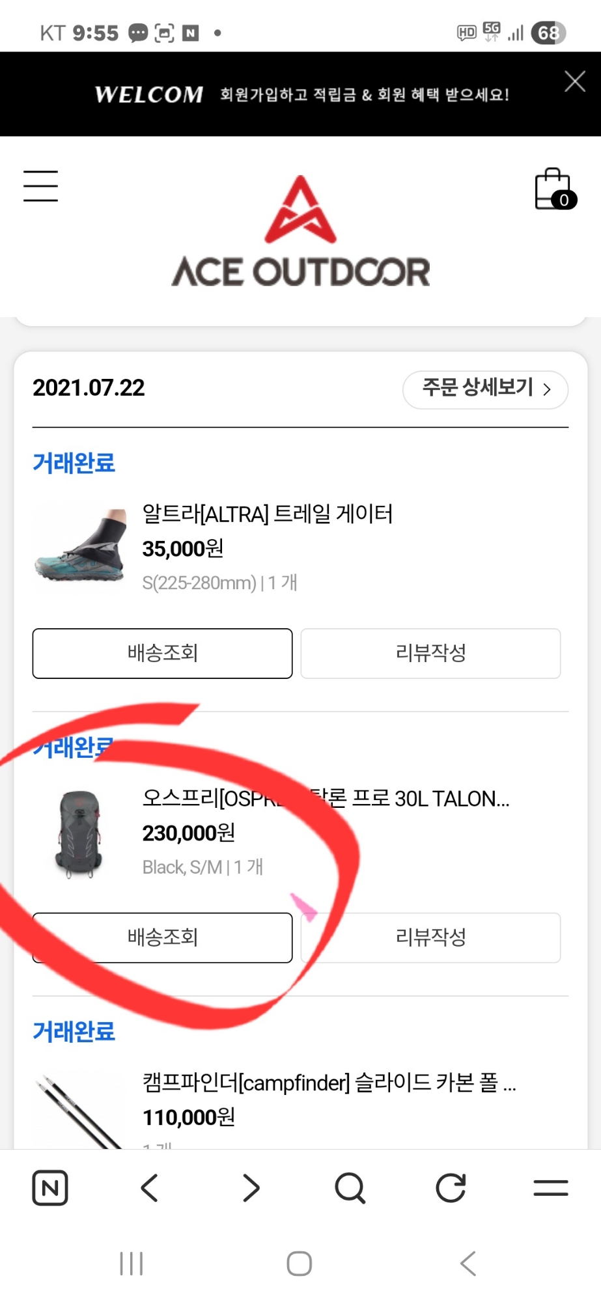The width and height of the screenshot is (601, 1302).
Task: Open the shopping bag cart icon
Action: (553, 189)
